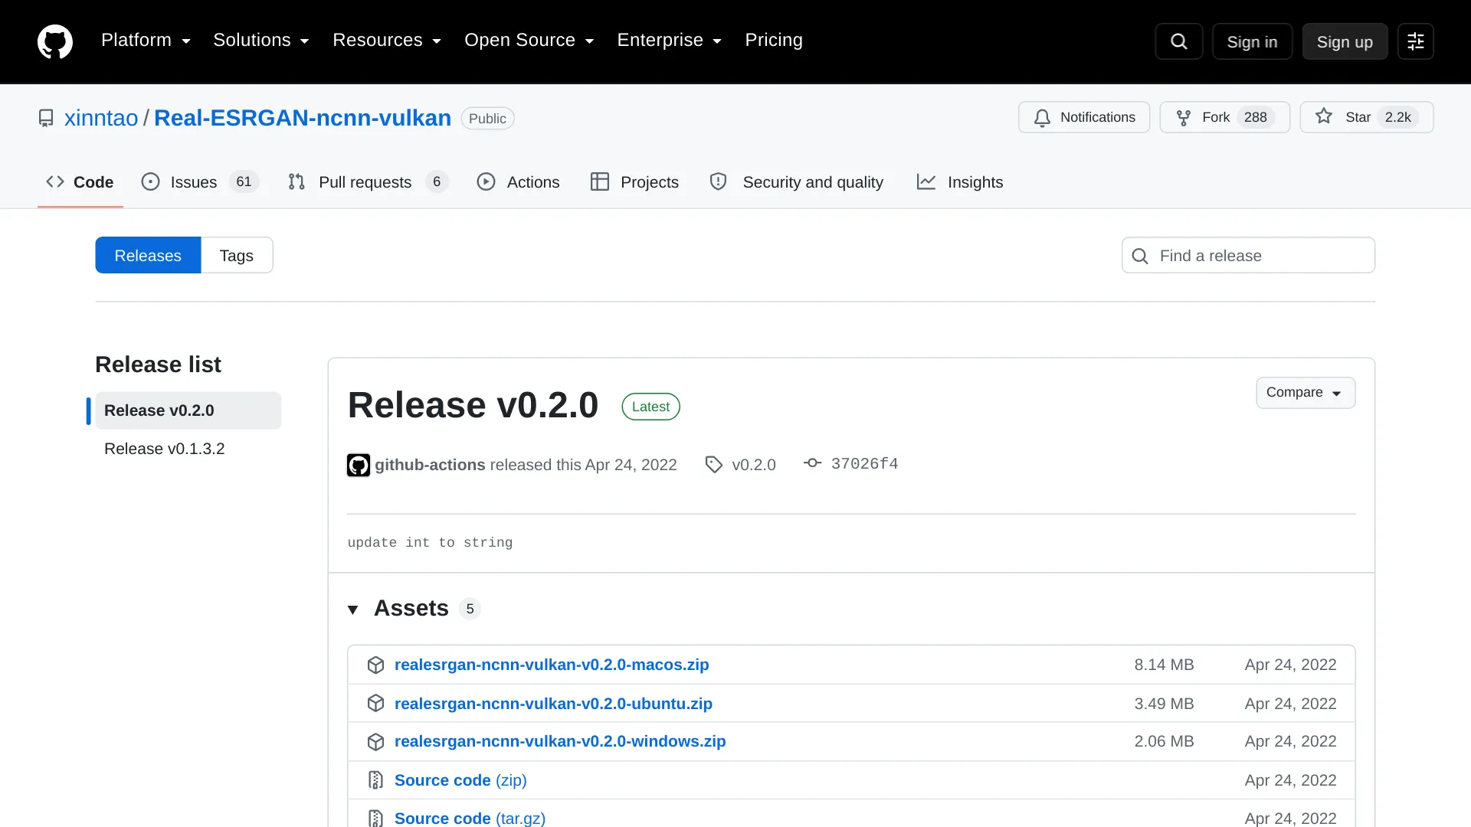Click the magnifier icon in Find a release box

(1140, 256)
